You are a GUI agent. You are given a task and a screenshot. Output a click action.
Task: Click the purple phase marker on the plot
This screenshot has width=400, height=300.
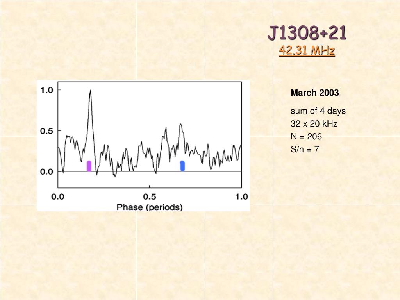point(89,166)
